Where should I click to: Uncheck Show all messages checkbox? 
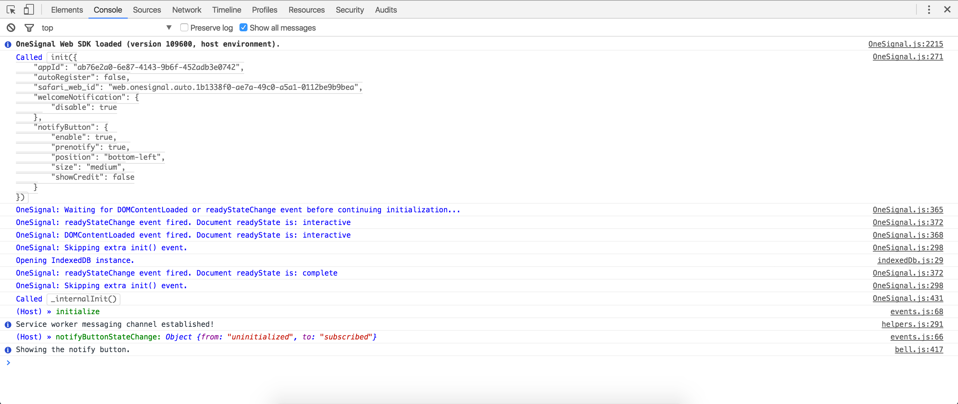(x=243, y=28)
